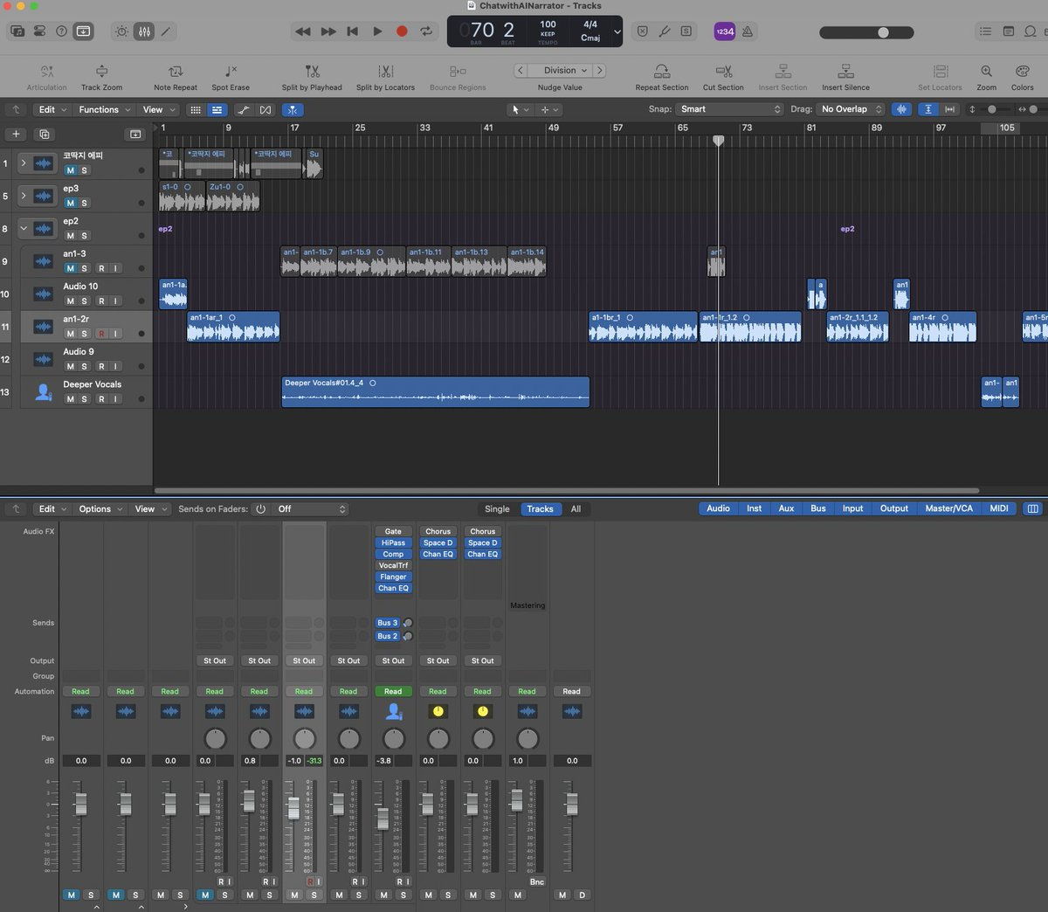Select the Spot Erase tool
Viewport: 1048px width, 912px height.
tap(231, 72)
